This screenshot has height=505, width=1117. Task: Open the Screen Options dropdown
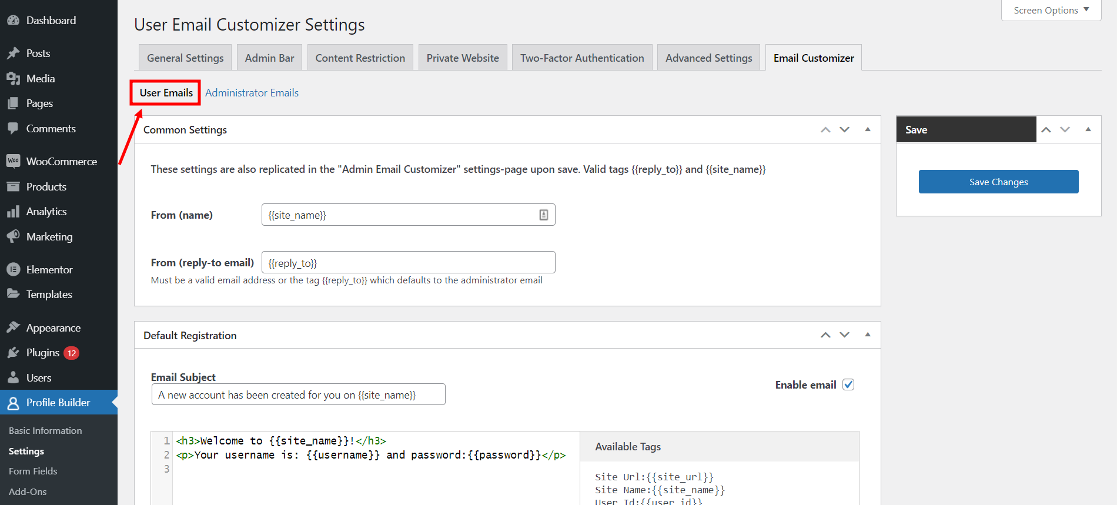(1051, 10)
